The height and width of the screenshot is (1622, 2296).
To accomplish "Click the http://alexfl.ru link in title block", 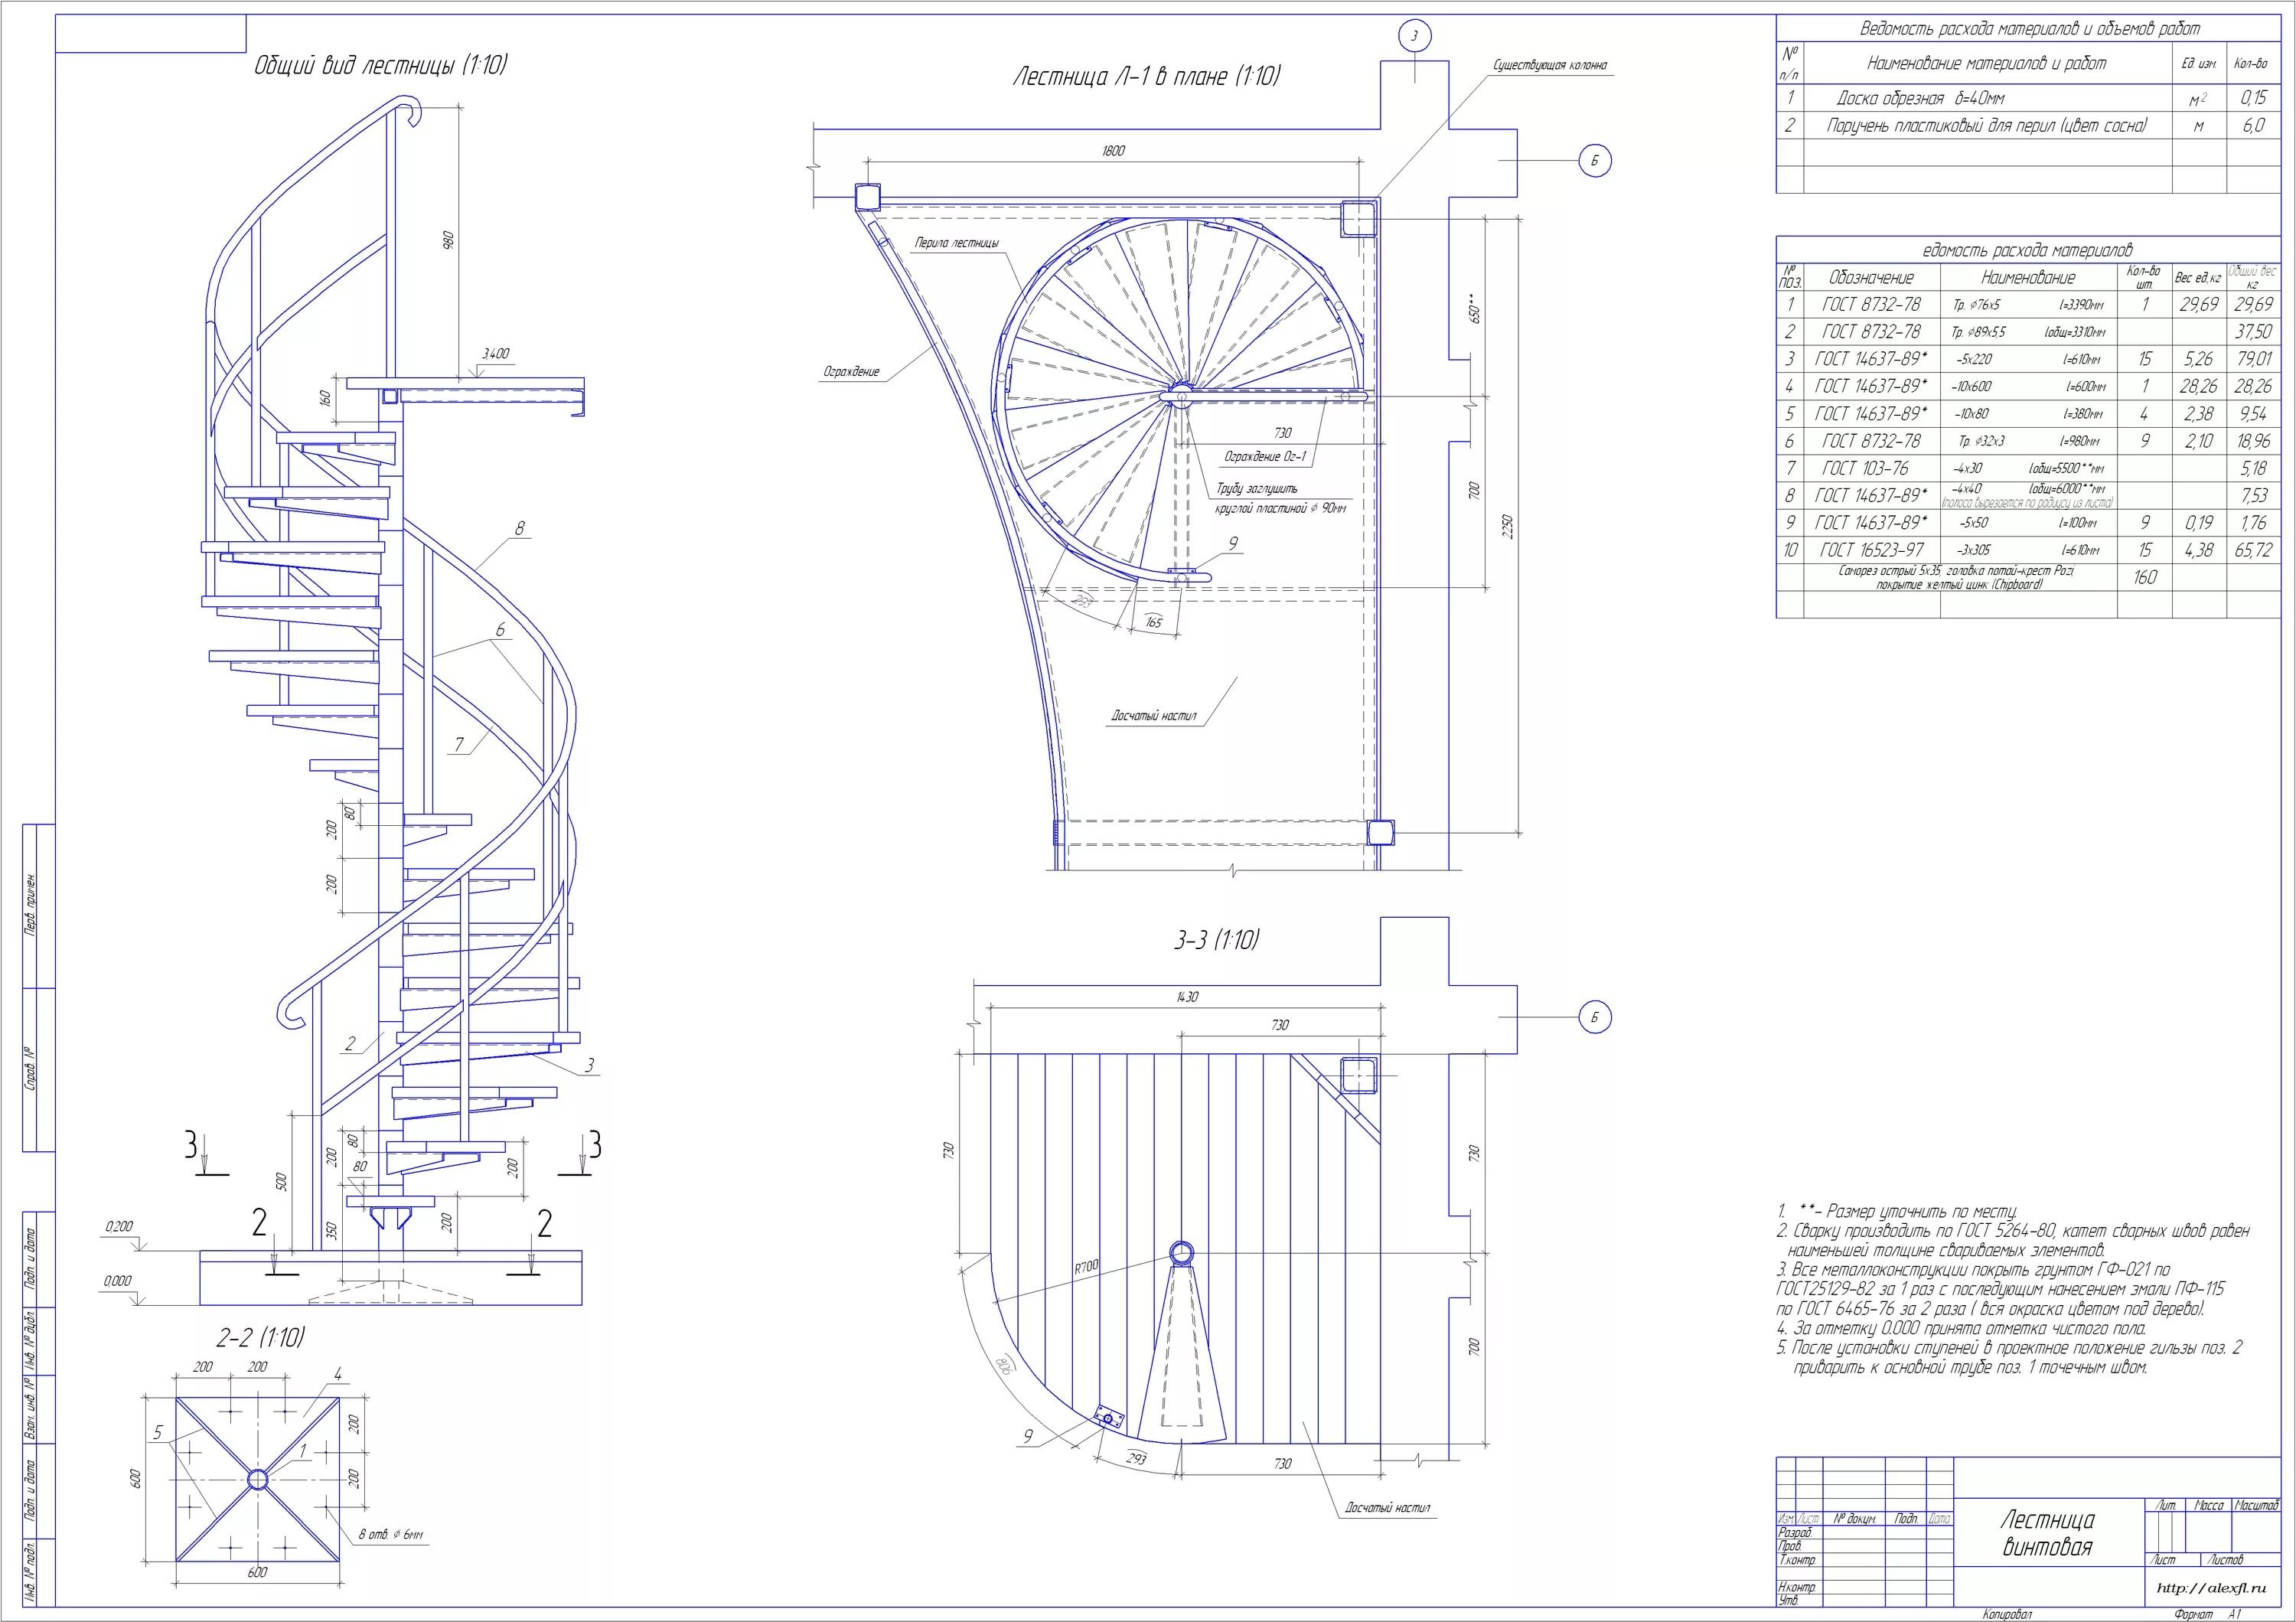I will (x=2211, y=1588).
